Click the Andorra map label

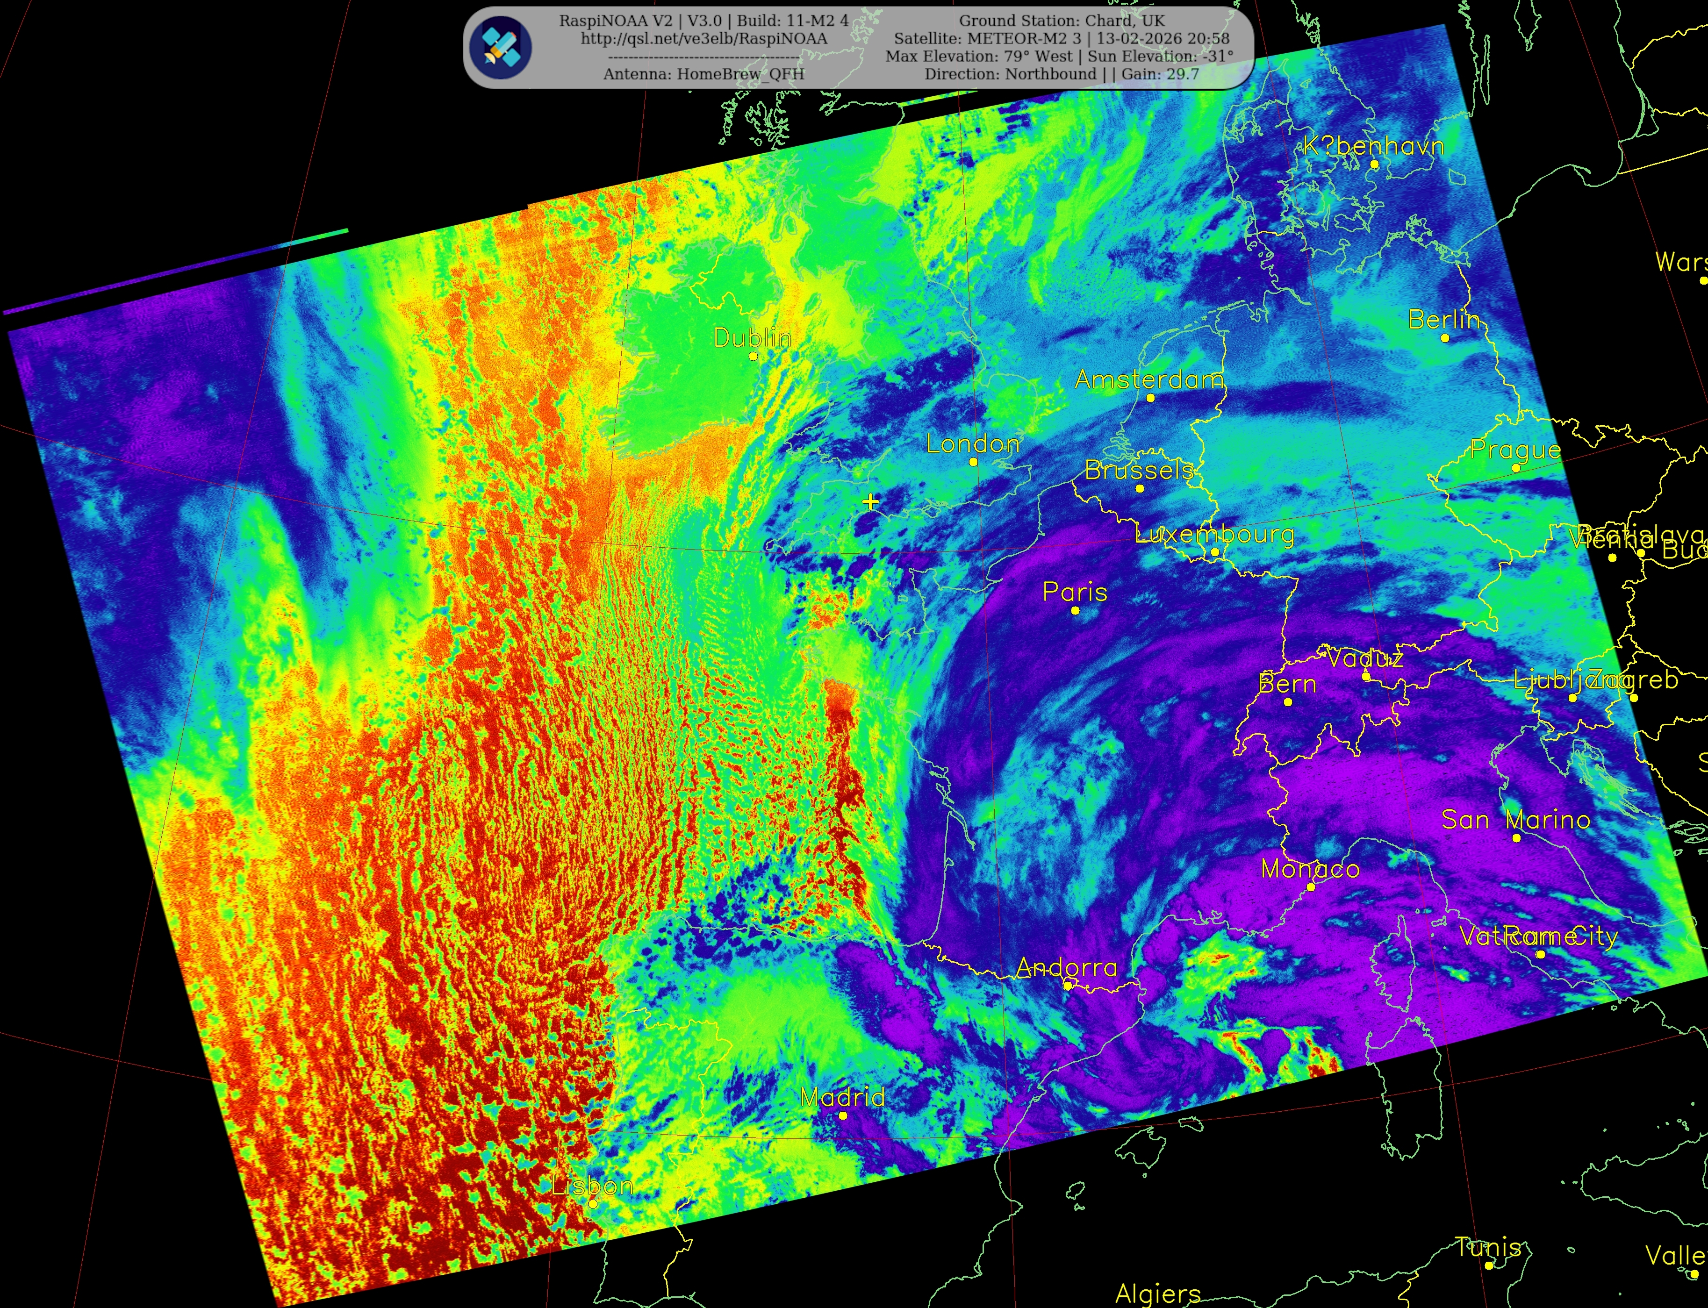1066,968
